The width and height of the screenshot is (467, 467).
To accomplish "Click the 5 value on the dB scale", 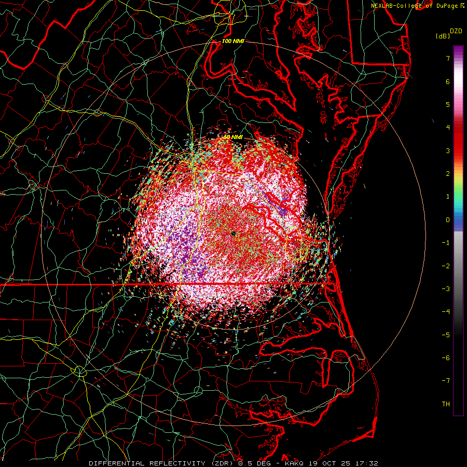I will (x=448, y=104).
